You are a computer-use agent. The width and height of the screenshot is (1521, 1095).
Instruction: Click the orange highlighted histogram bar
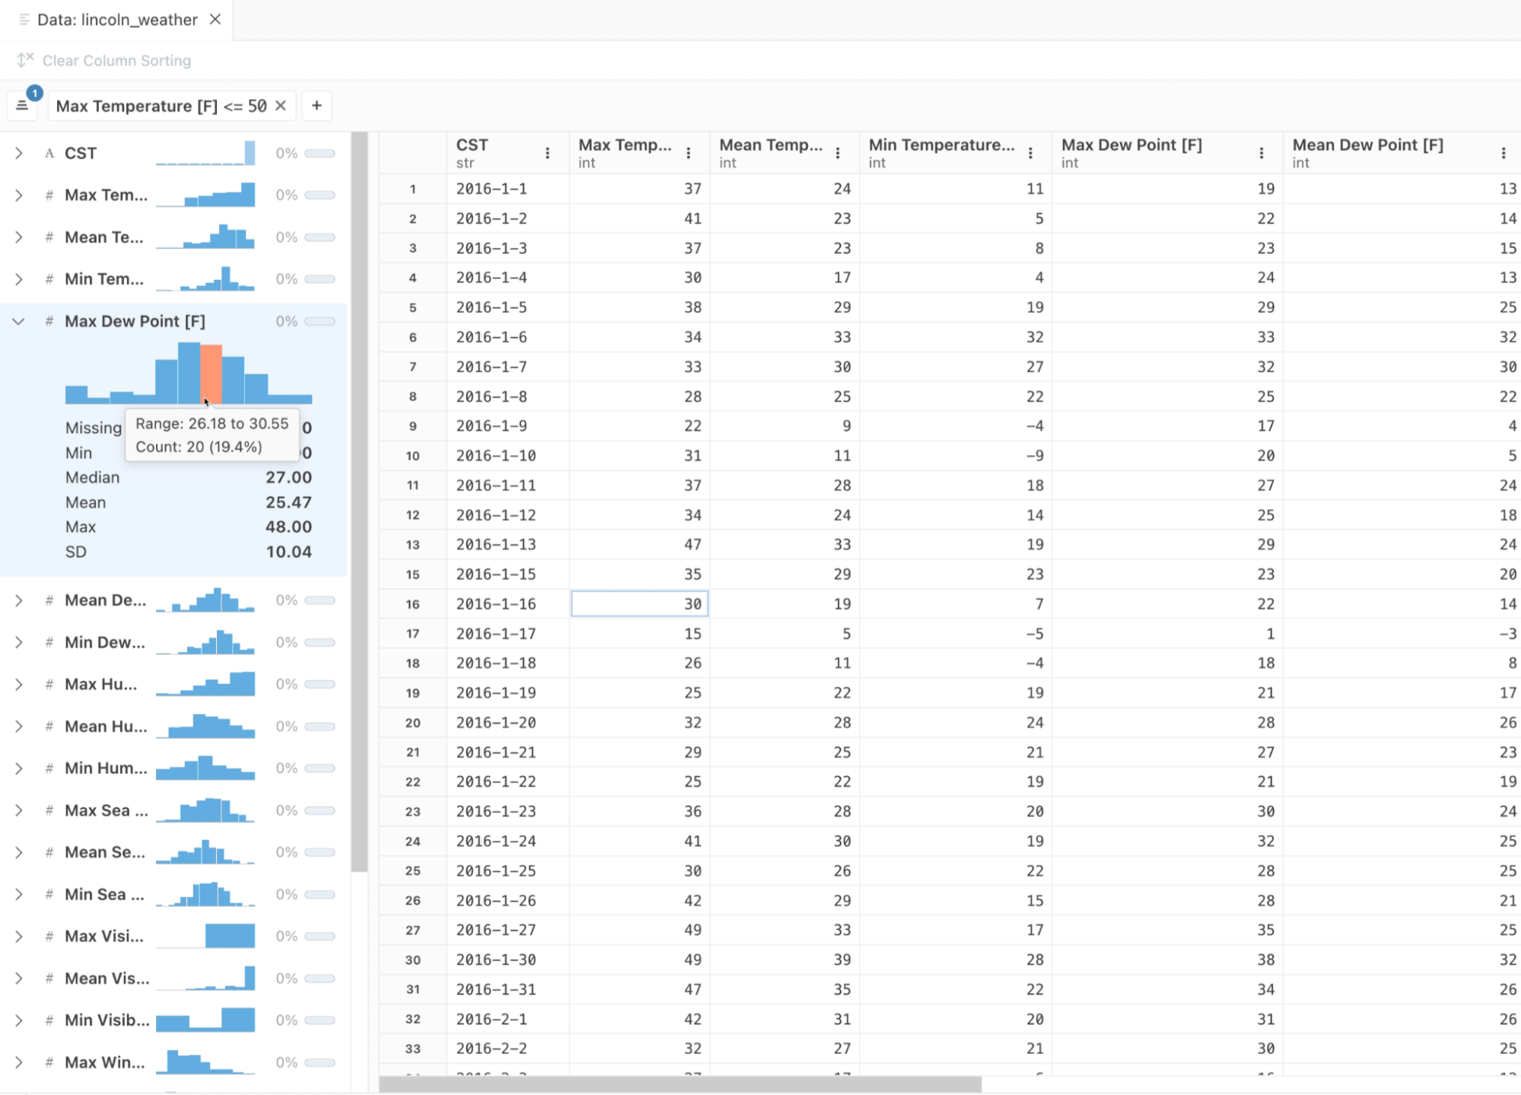point(211,373)
